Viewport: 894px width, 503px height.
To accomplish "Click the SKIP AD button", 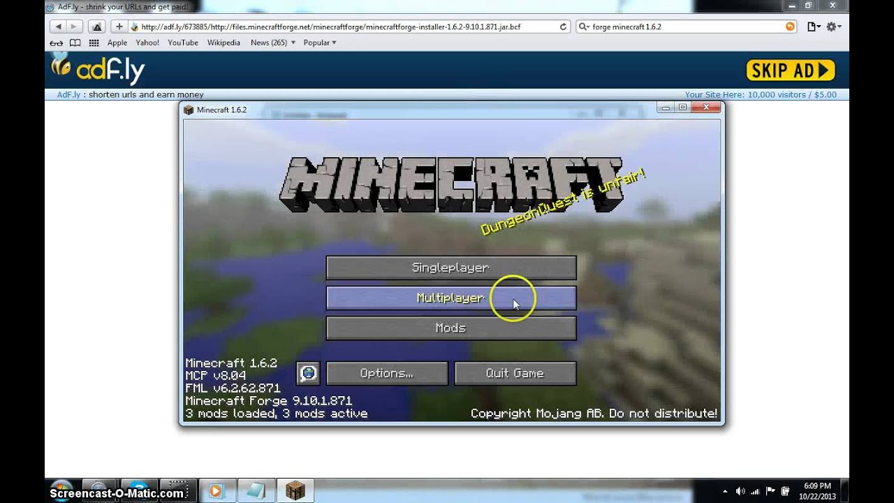I will pyautogui.click(x=791, y=70).
